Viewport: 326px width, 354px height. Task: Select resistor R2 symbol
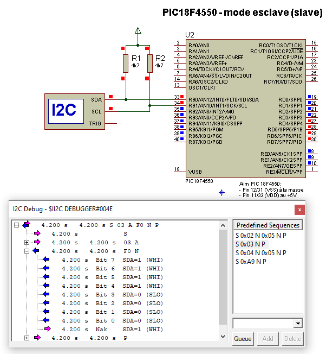click(x=149, y=64)
